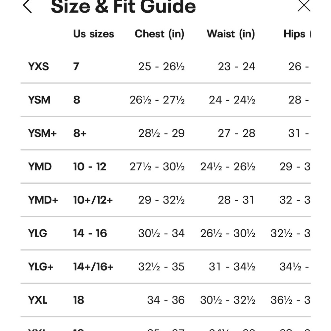331x331 pixels.
Task: Select the Chest (in) column header
Action: pyautogui.click(x=160, y=34)
